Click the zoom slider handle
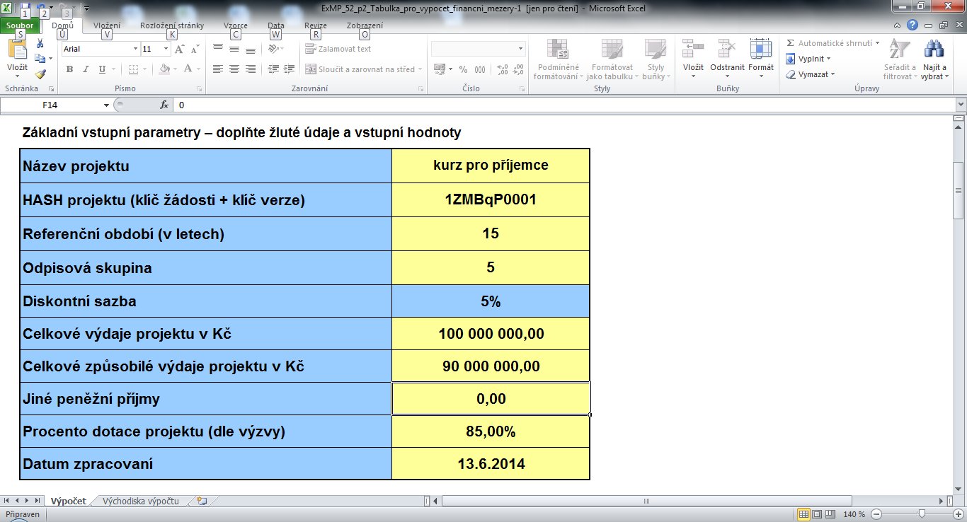This screenshot has height=522, width=967. (921, 514)
